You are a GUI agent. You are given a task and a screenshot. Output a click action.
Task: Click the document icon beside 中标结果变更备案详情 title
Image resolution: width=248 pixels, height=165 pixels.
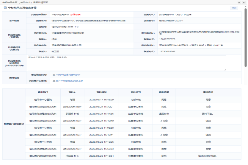(5, 7)
